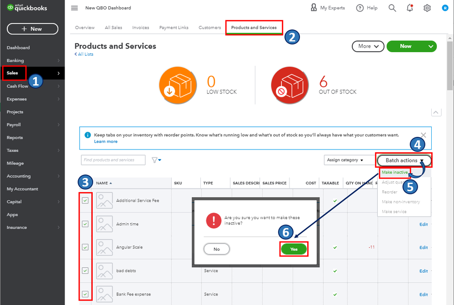Click the red Out of Stock icon
The image size is (454, 305).
tap(290, 85)
